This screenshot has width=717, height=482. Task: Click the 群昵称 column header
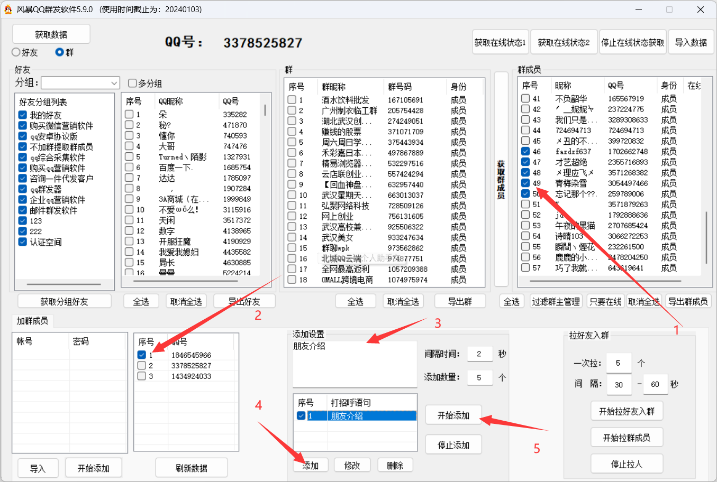coord(350,87)
